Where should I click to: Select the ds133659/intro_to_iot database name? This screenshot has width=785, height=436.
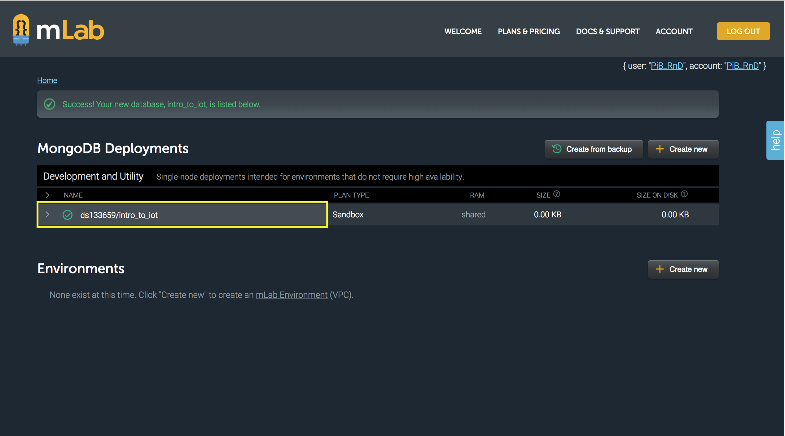(x=119, y=215)
